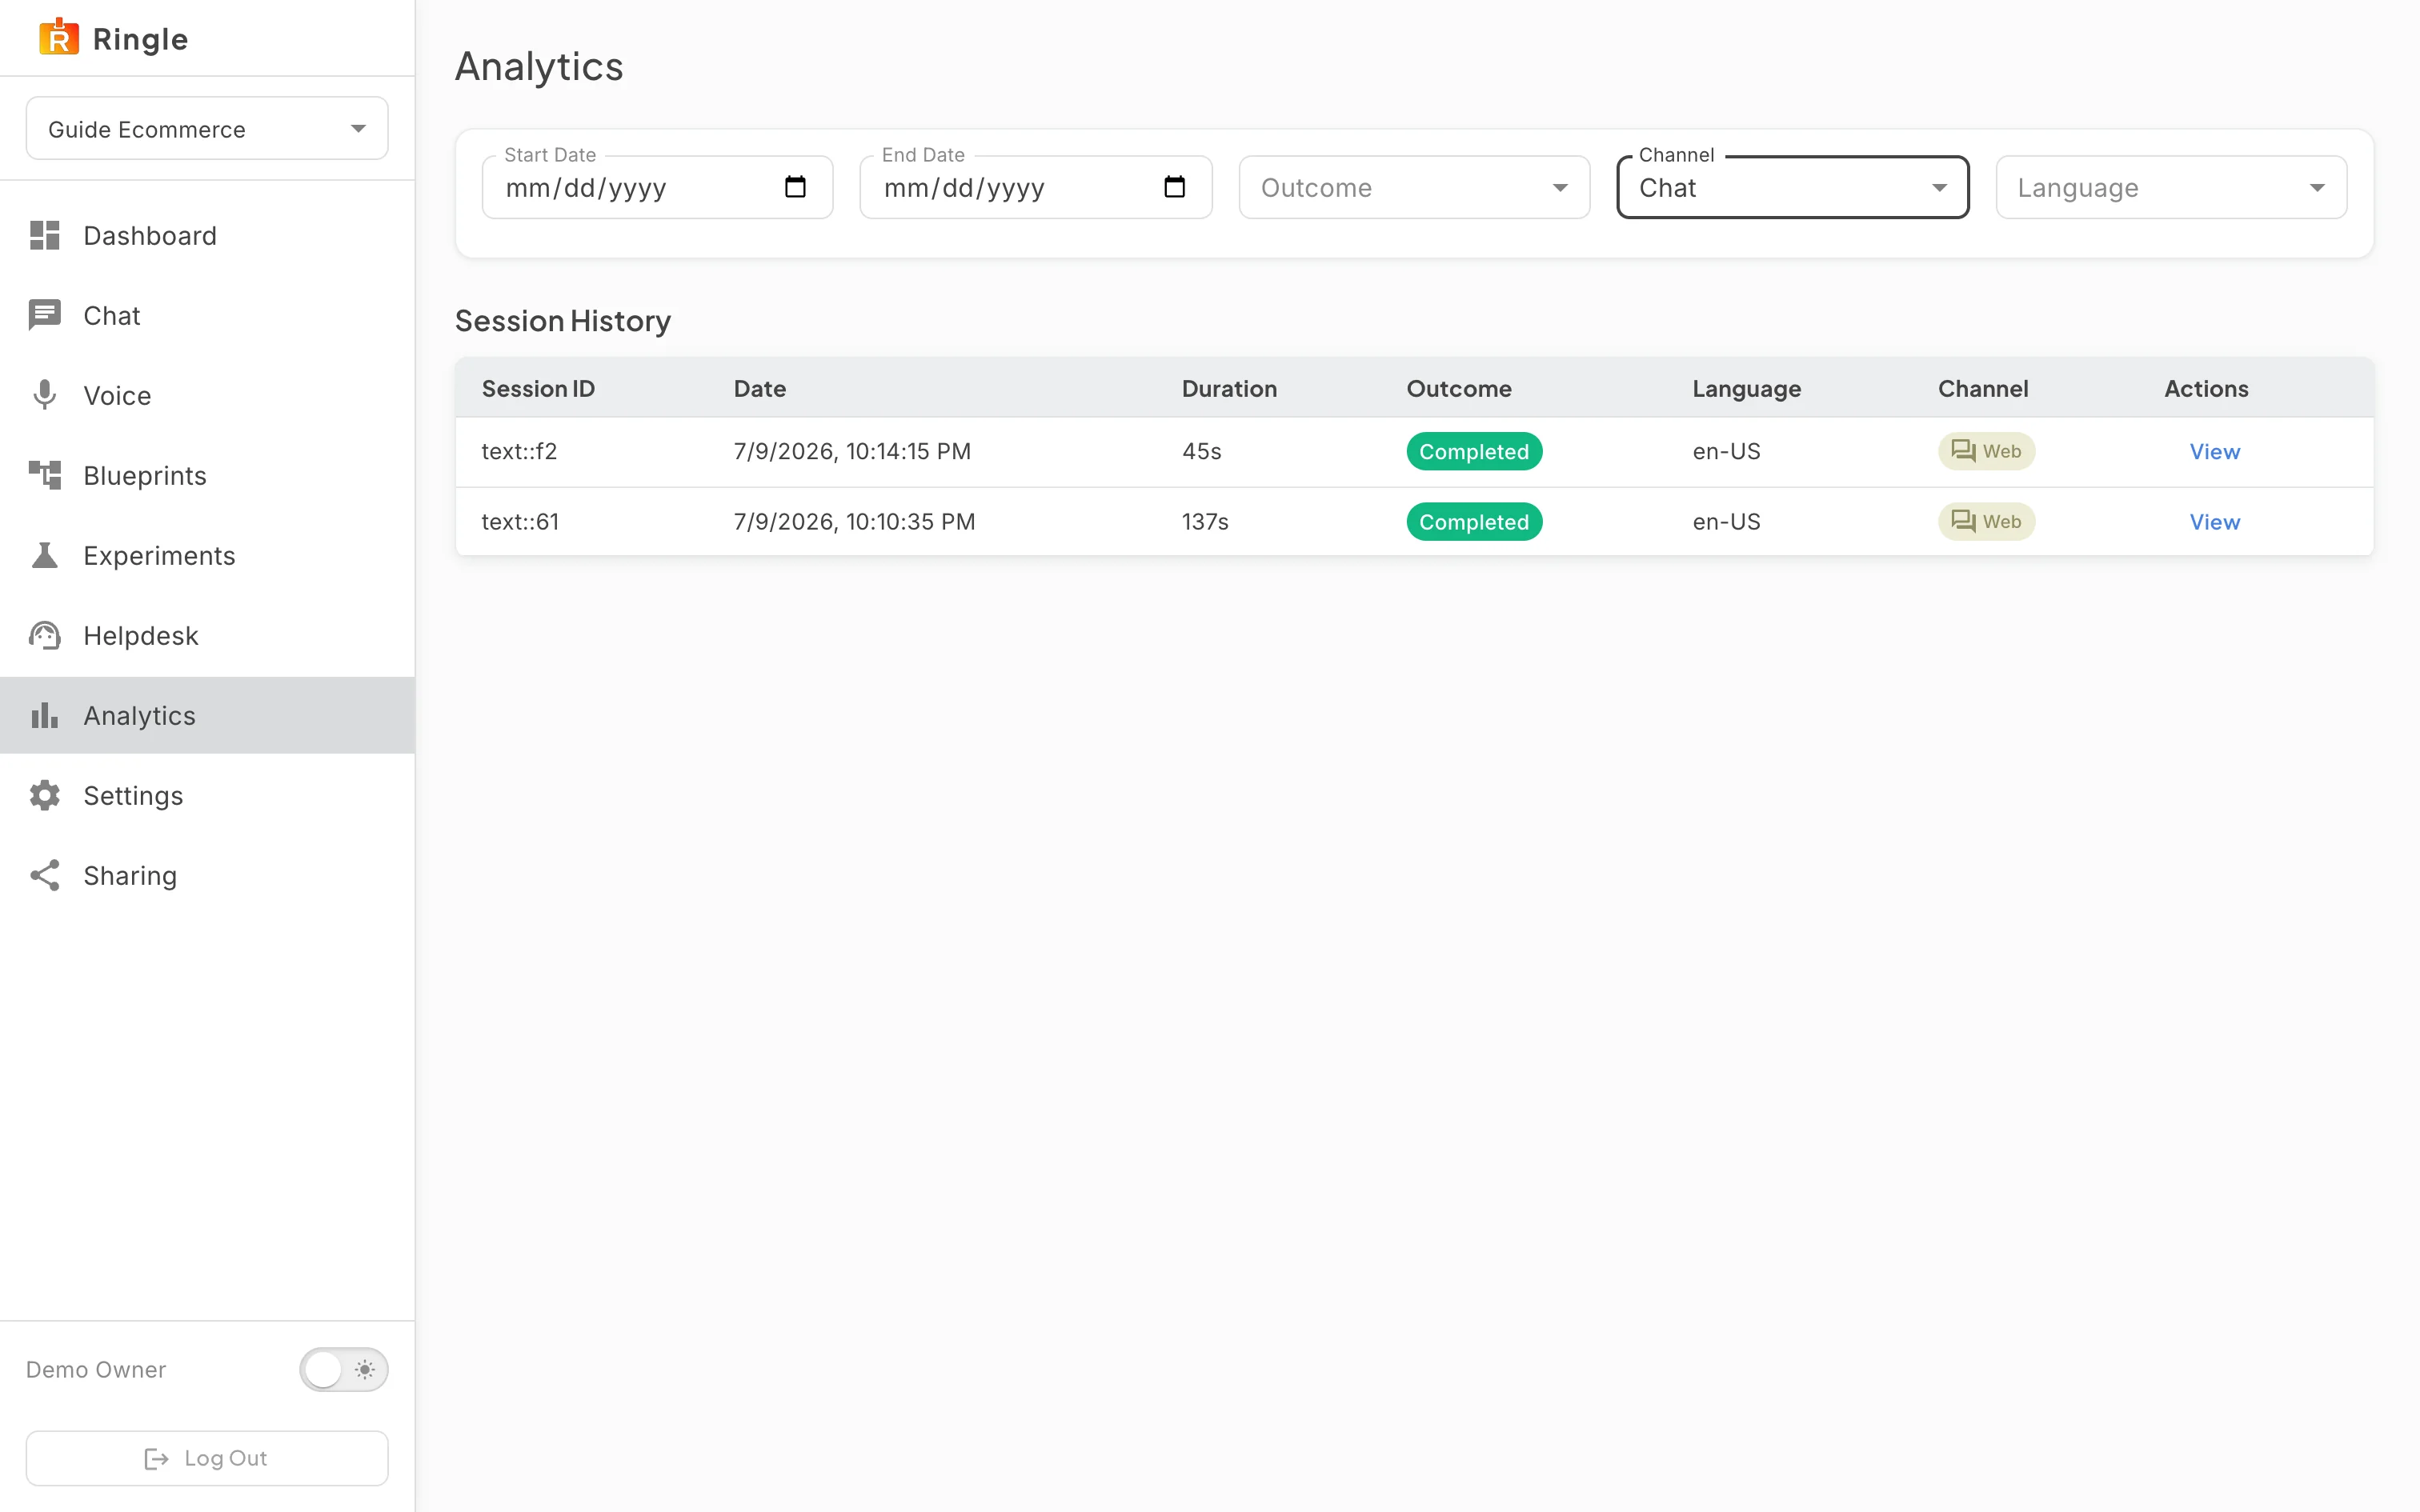Click the Start Date input field

point(657,187)
